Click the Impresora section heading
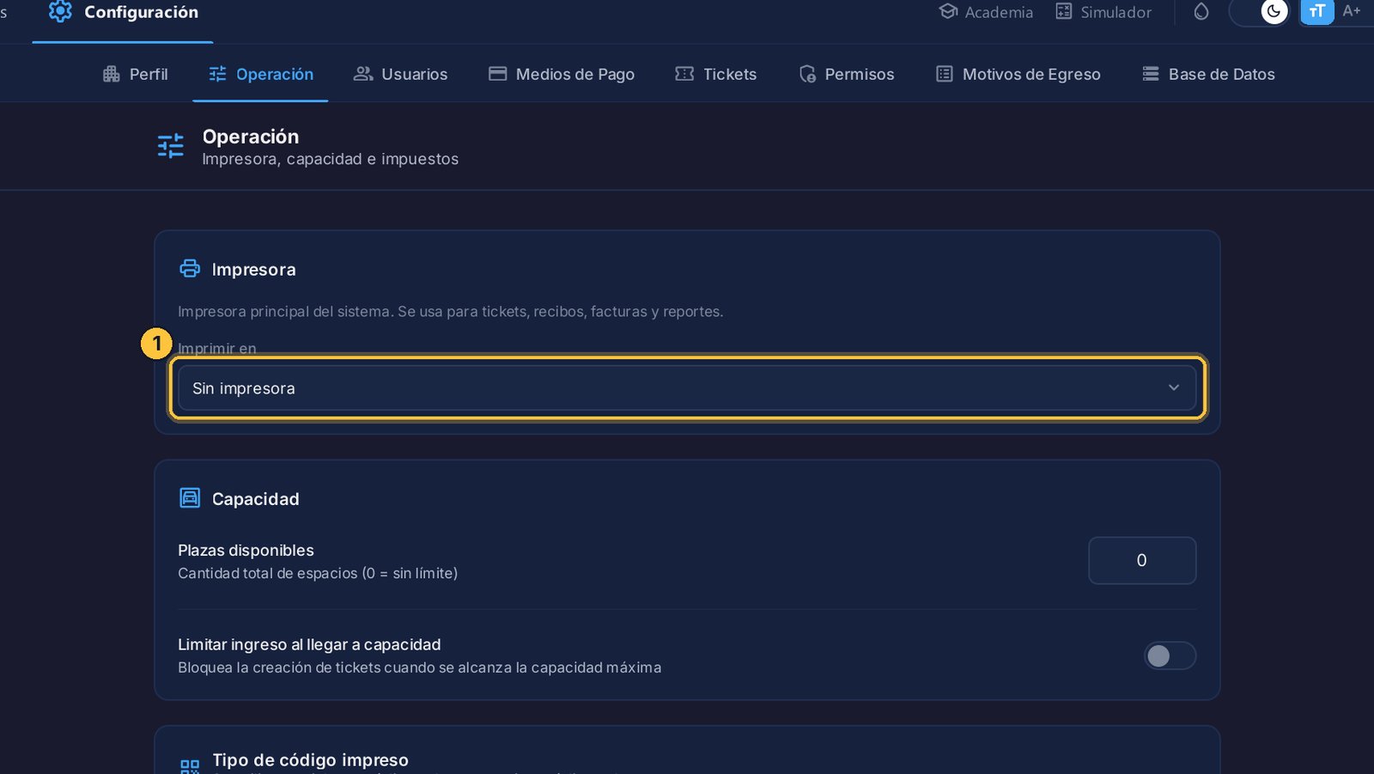1374x774 pixels. click(253, 270)
